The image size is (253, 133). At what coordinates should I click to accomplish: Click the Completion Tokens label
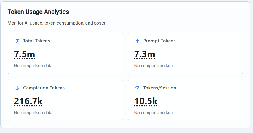(x=44, y=88)
